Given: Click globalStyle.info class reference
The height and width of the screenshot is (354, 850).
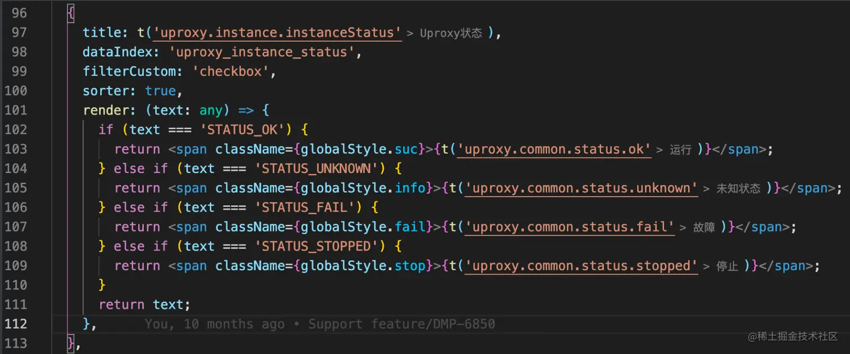Looking at the screenshot, I should click(364, 188).
